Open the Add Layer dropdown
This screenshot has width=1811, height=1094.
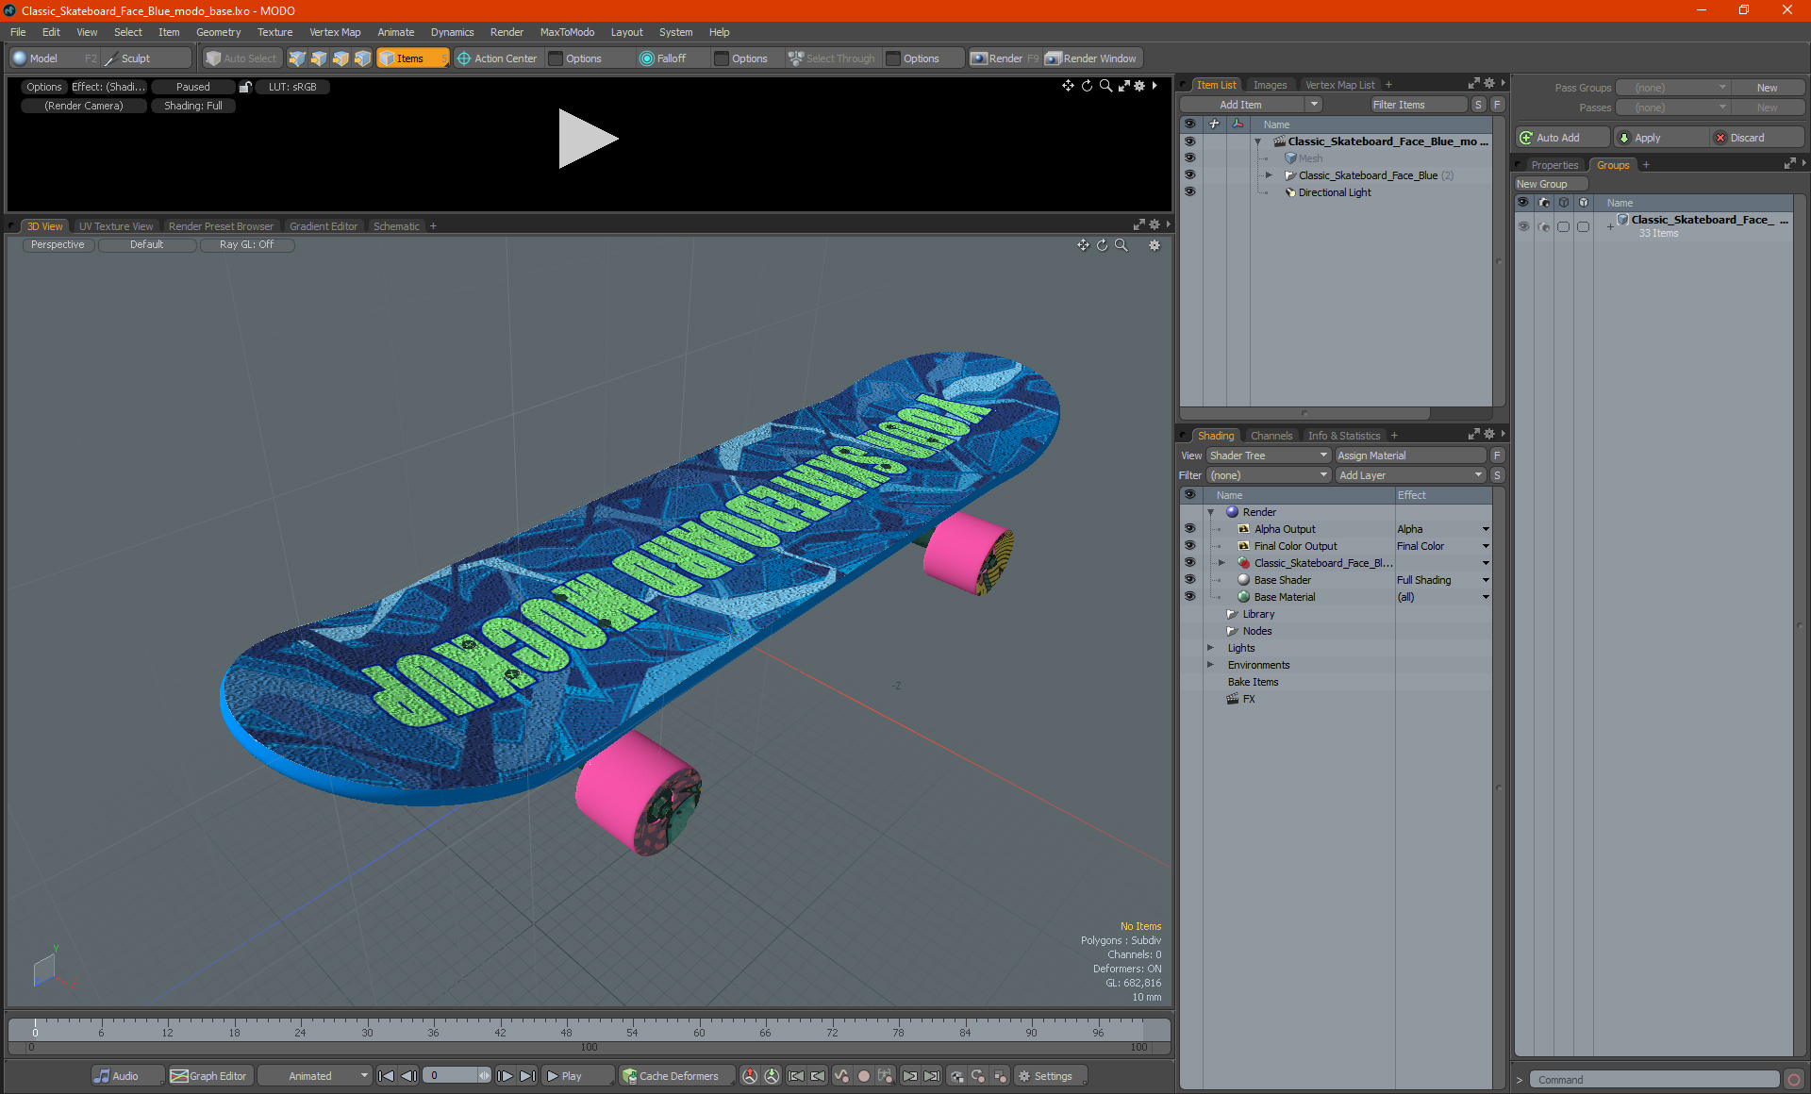(1410, 475)
